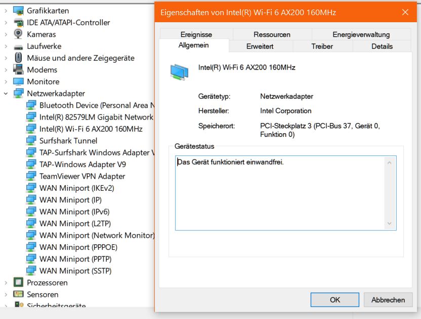
Task: Click the IDE ATA/ATAPI-Controller icon
Action: 18,23
